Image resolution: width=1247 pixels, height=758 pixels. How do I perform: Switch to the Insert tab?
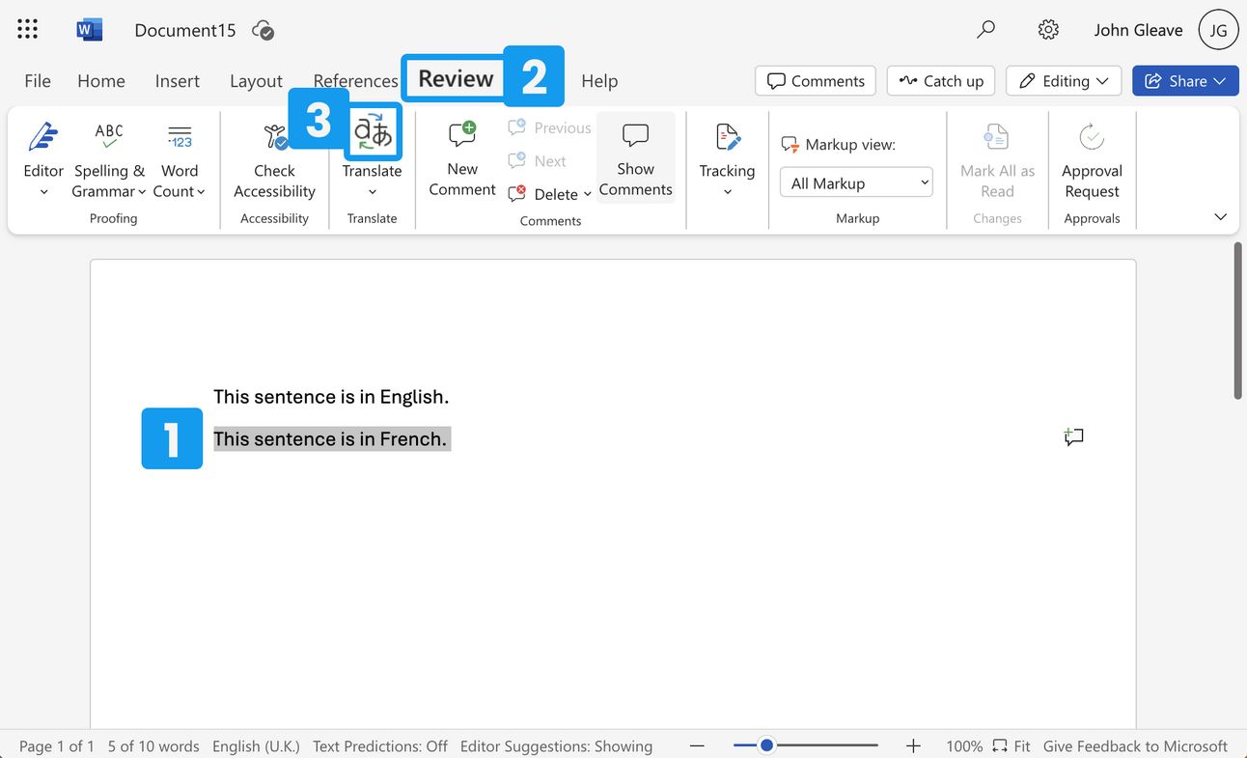coord(178,81)
